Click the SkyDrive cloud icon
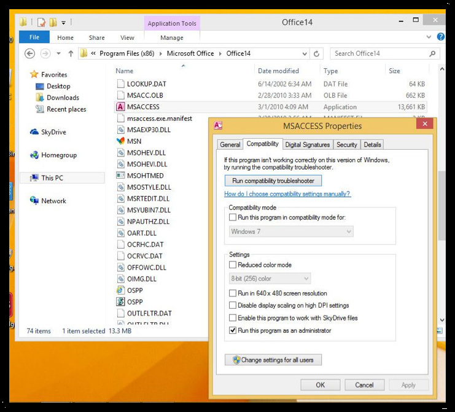The height and width of the screenshot is (412, 455). pos(34,132)
